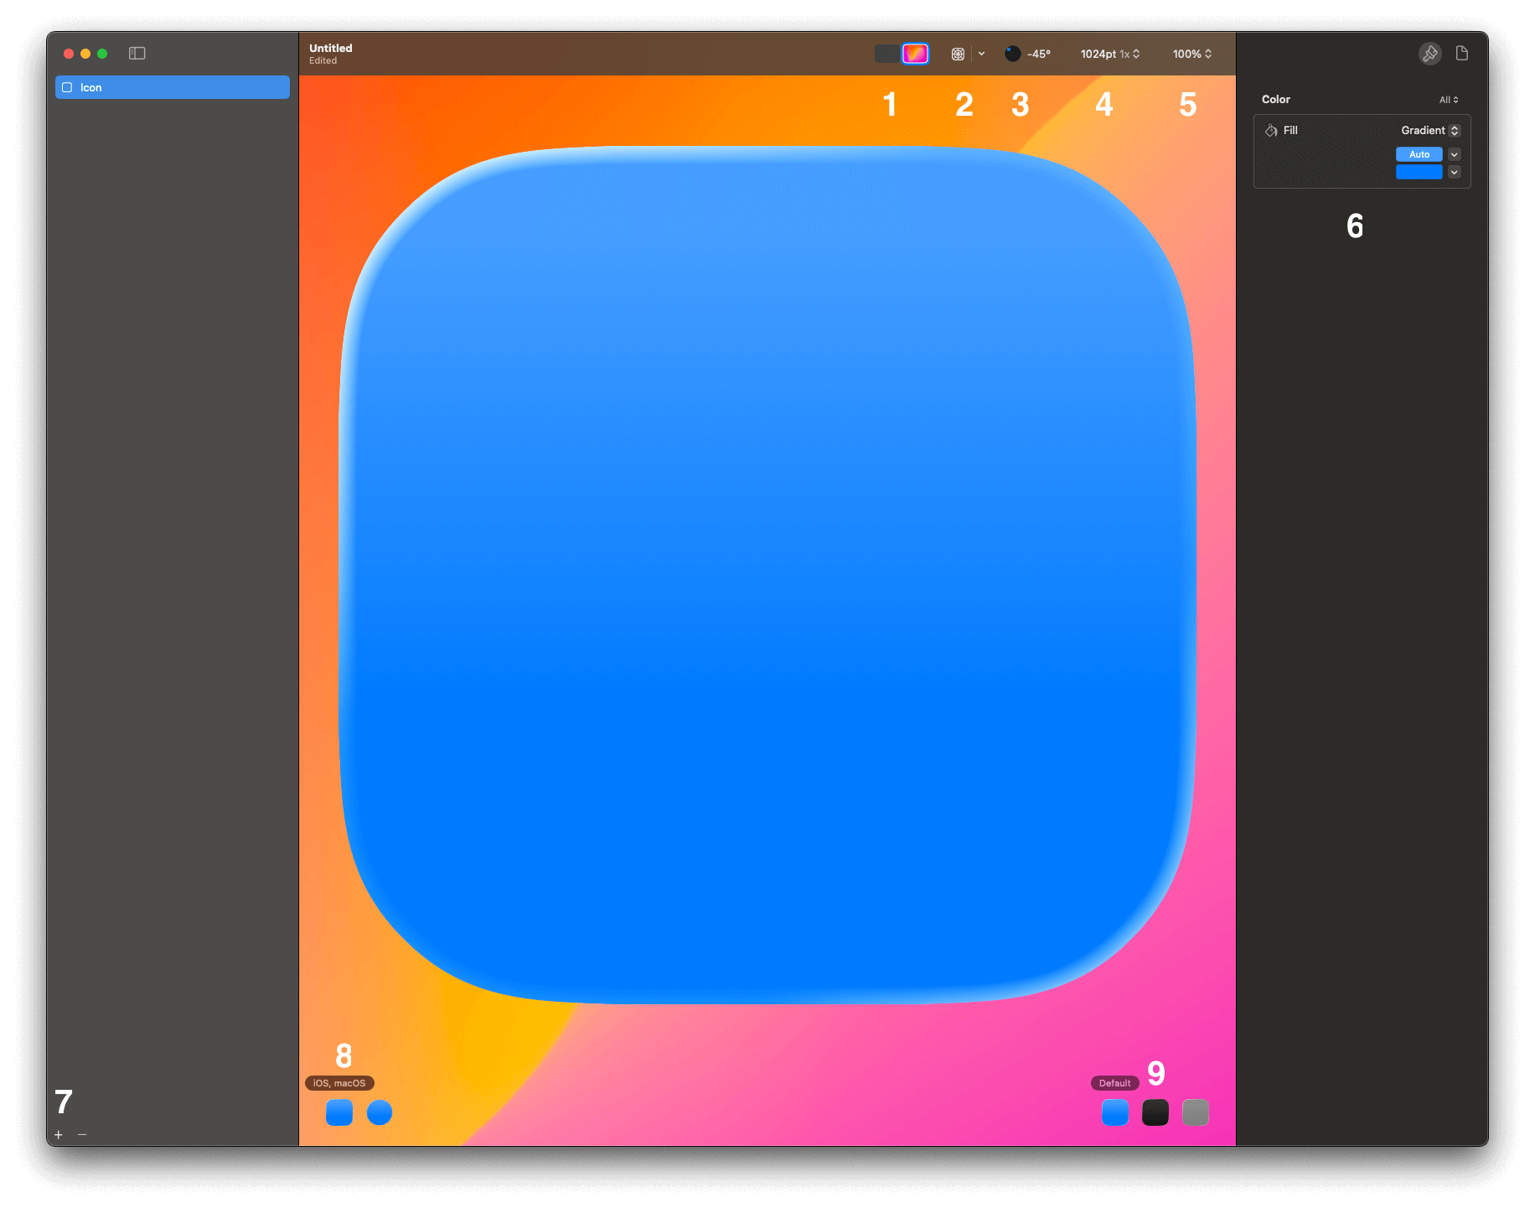Open the Document inspector icon

coord(1463,54)
